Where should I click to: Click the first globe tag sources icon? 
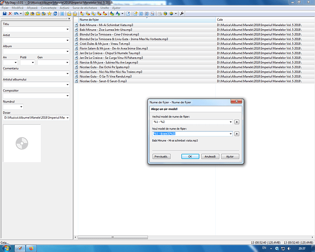pos(165,14)
